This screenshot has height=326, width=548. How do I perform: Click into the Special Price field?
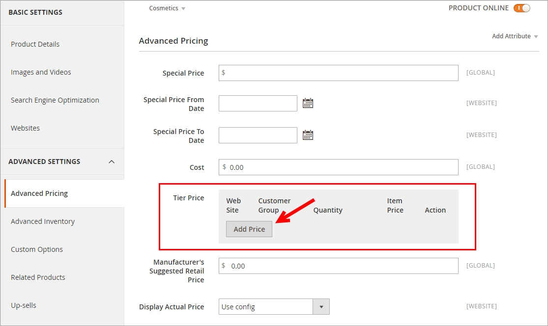pos(338,73)
